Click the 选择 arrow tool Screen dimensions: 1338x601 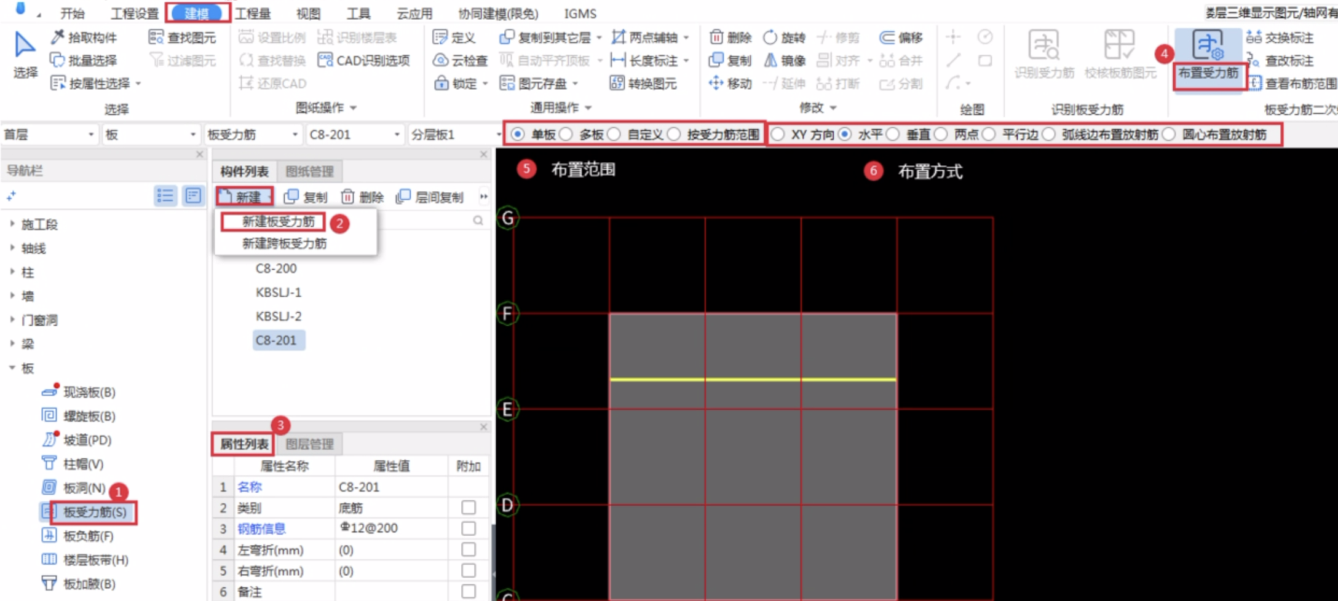click(x=25, y=54)
